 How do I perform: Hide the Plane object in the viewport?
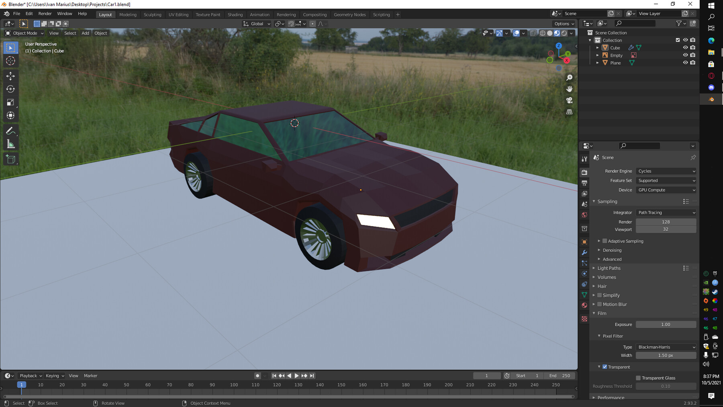[686, 63]
